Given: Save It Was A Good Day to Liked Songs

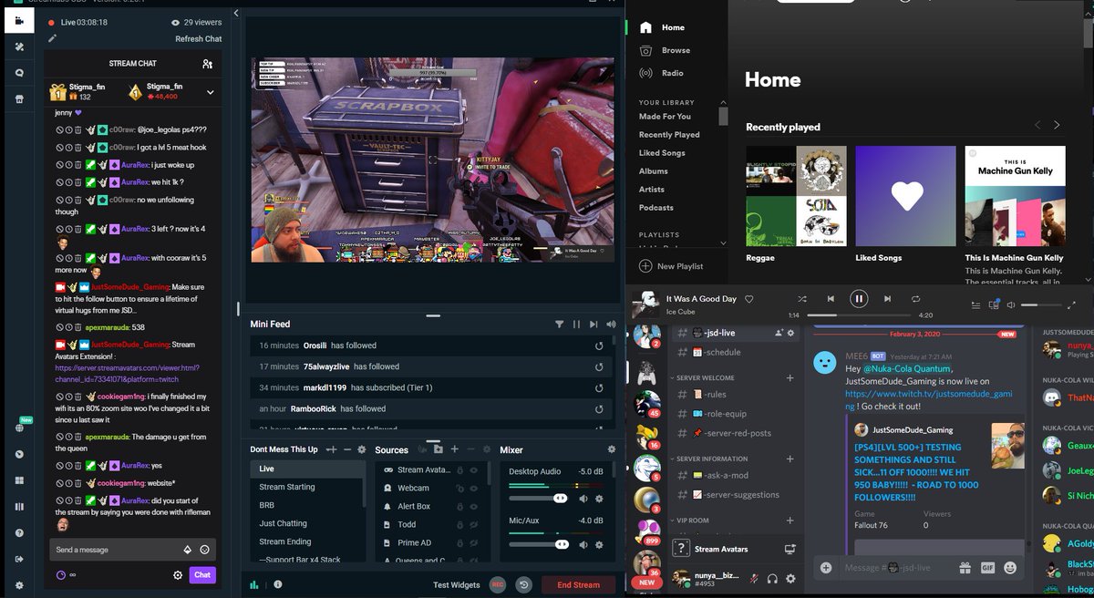Looking at the screenshot, I should 749,299.
